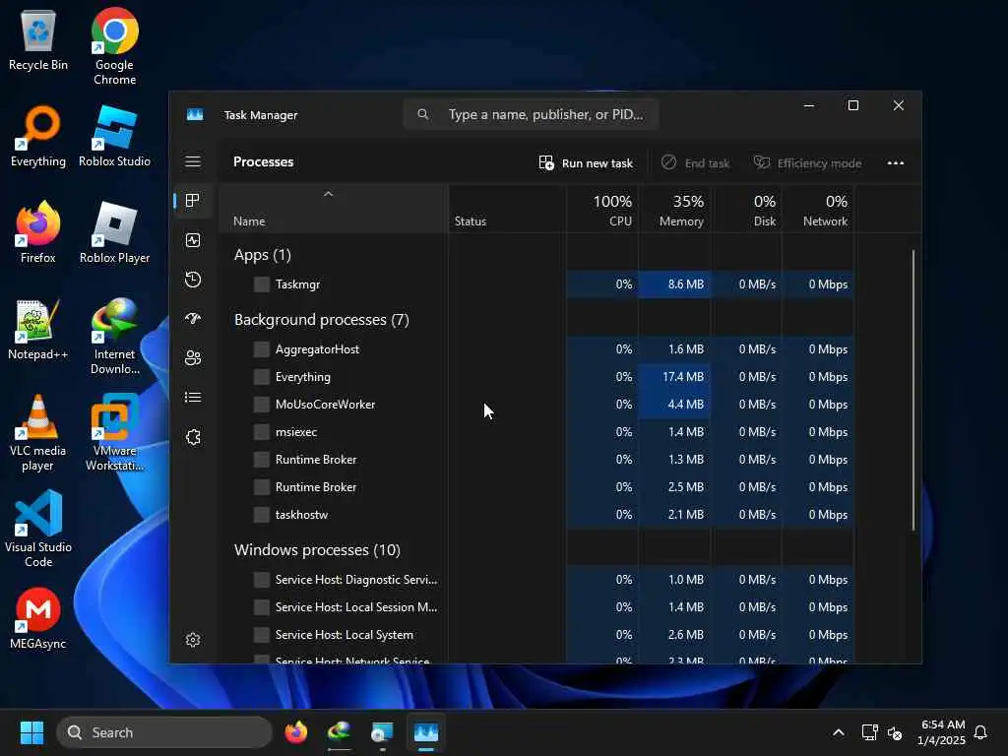Select the Everything process row
This screenshot has width=1008, height=756.
(536, 377)
